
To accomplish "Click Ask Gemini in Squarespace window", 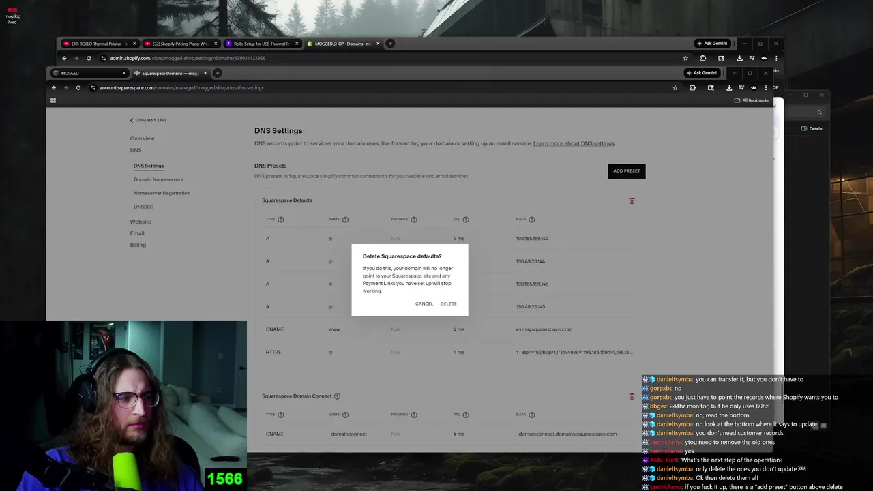I will (701, 73).
